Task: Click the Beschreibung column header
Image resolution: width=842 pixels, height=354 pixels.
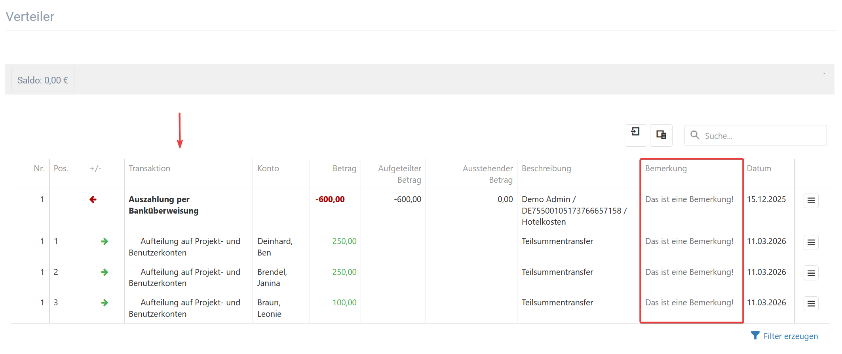Action: (546, 168)
